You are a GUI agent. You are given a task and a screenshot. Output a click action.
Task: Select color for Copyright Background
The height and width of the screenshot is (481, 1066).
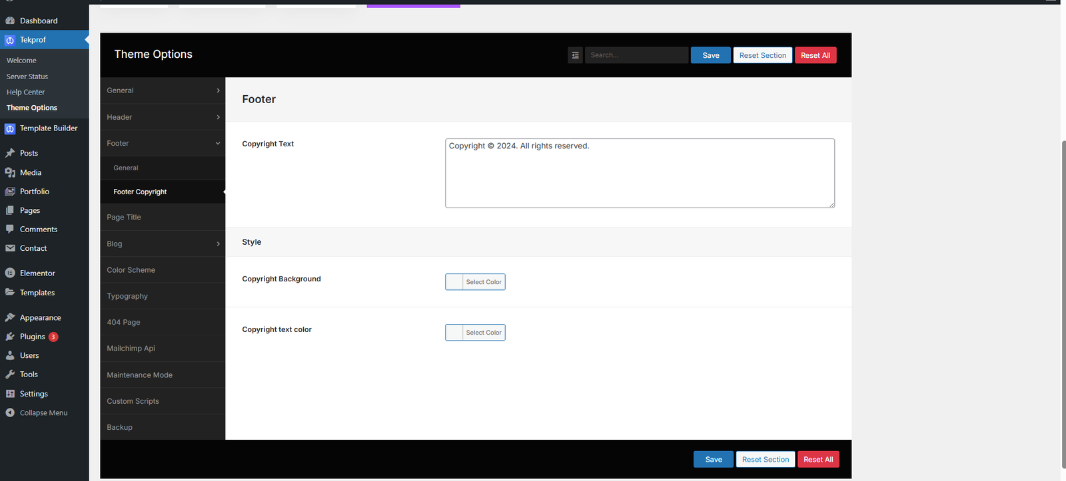tap(475, 282)
